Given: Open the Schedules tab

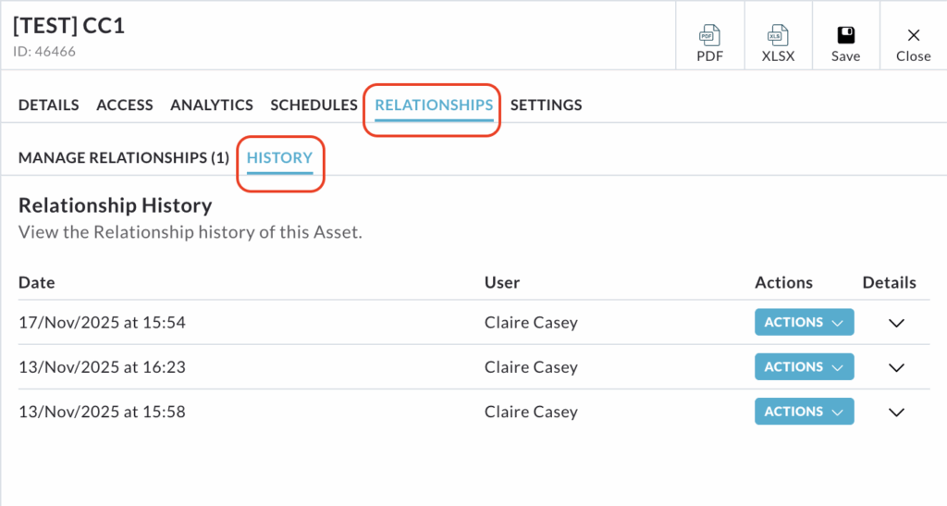Looking at the screenshot, I should 314,105.
